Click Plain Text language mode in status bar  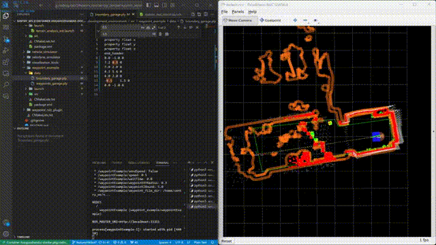(x=200, y=242)
